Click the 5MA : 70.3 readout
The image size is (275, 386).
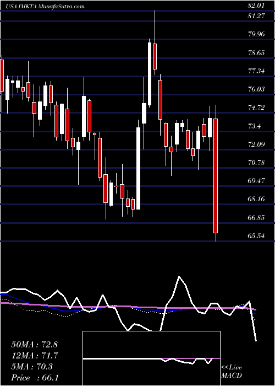[32, 367]
